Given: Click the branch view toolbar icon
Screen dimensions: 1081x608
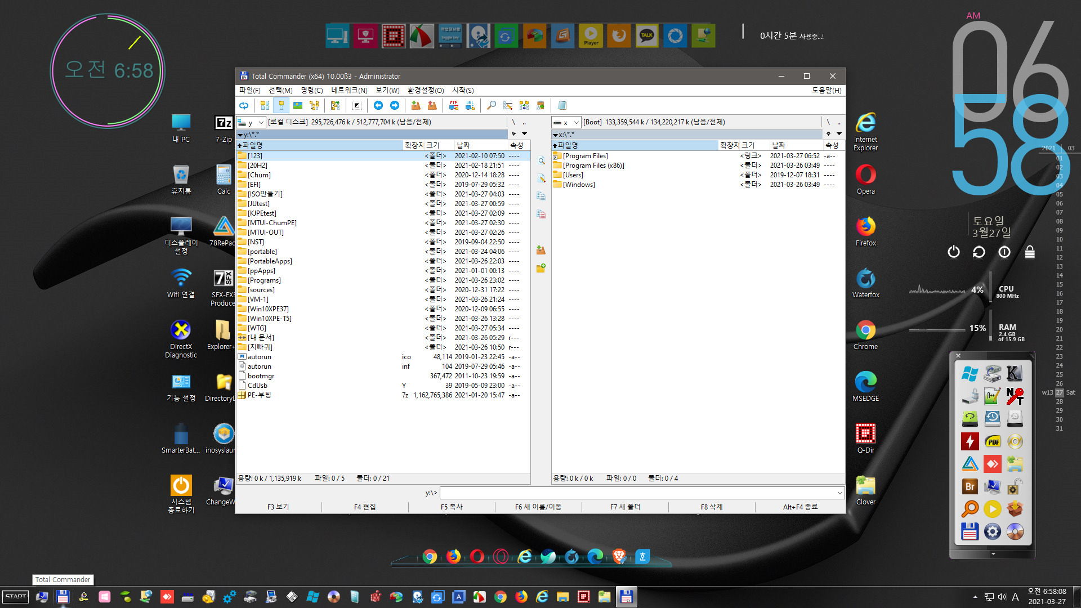Looking at the screenshot, I should tap(335, 105).
